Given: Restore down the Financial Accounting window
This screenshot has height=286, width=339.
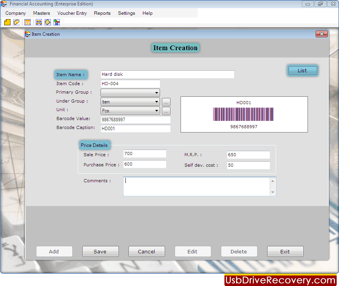Looking at the screenshot, I should tap(320, 3).
